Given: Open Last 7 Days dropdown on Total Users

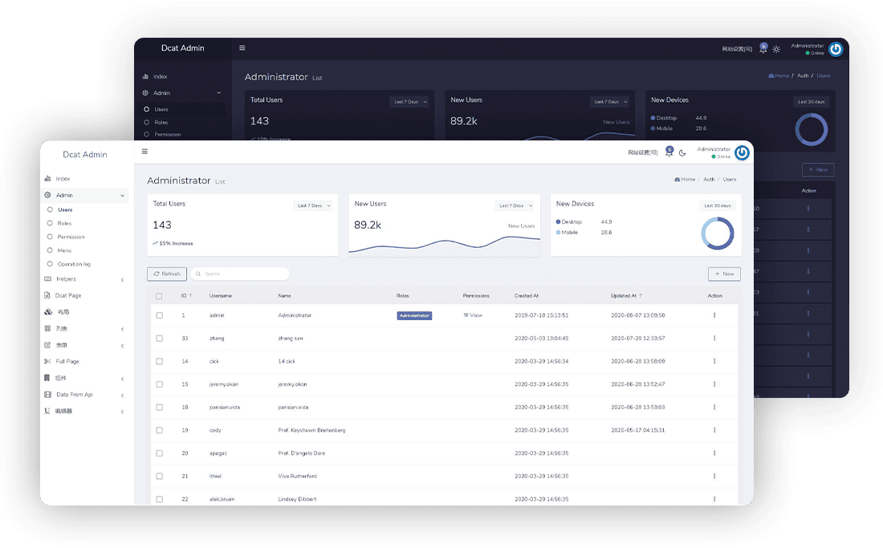Looking at the screenshot, I should tap(312, 206).
